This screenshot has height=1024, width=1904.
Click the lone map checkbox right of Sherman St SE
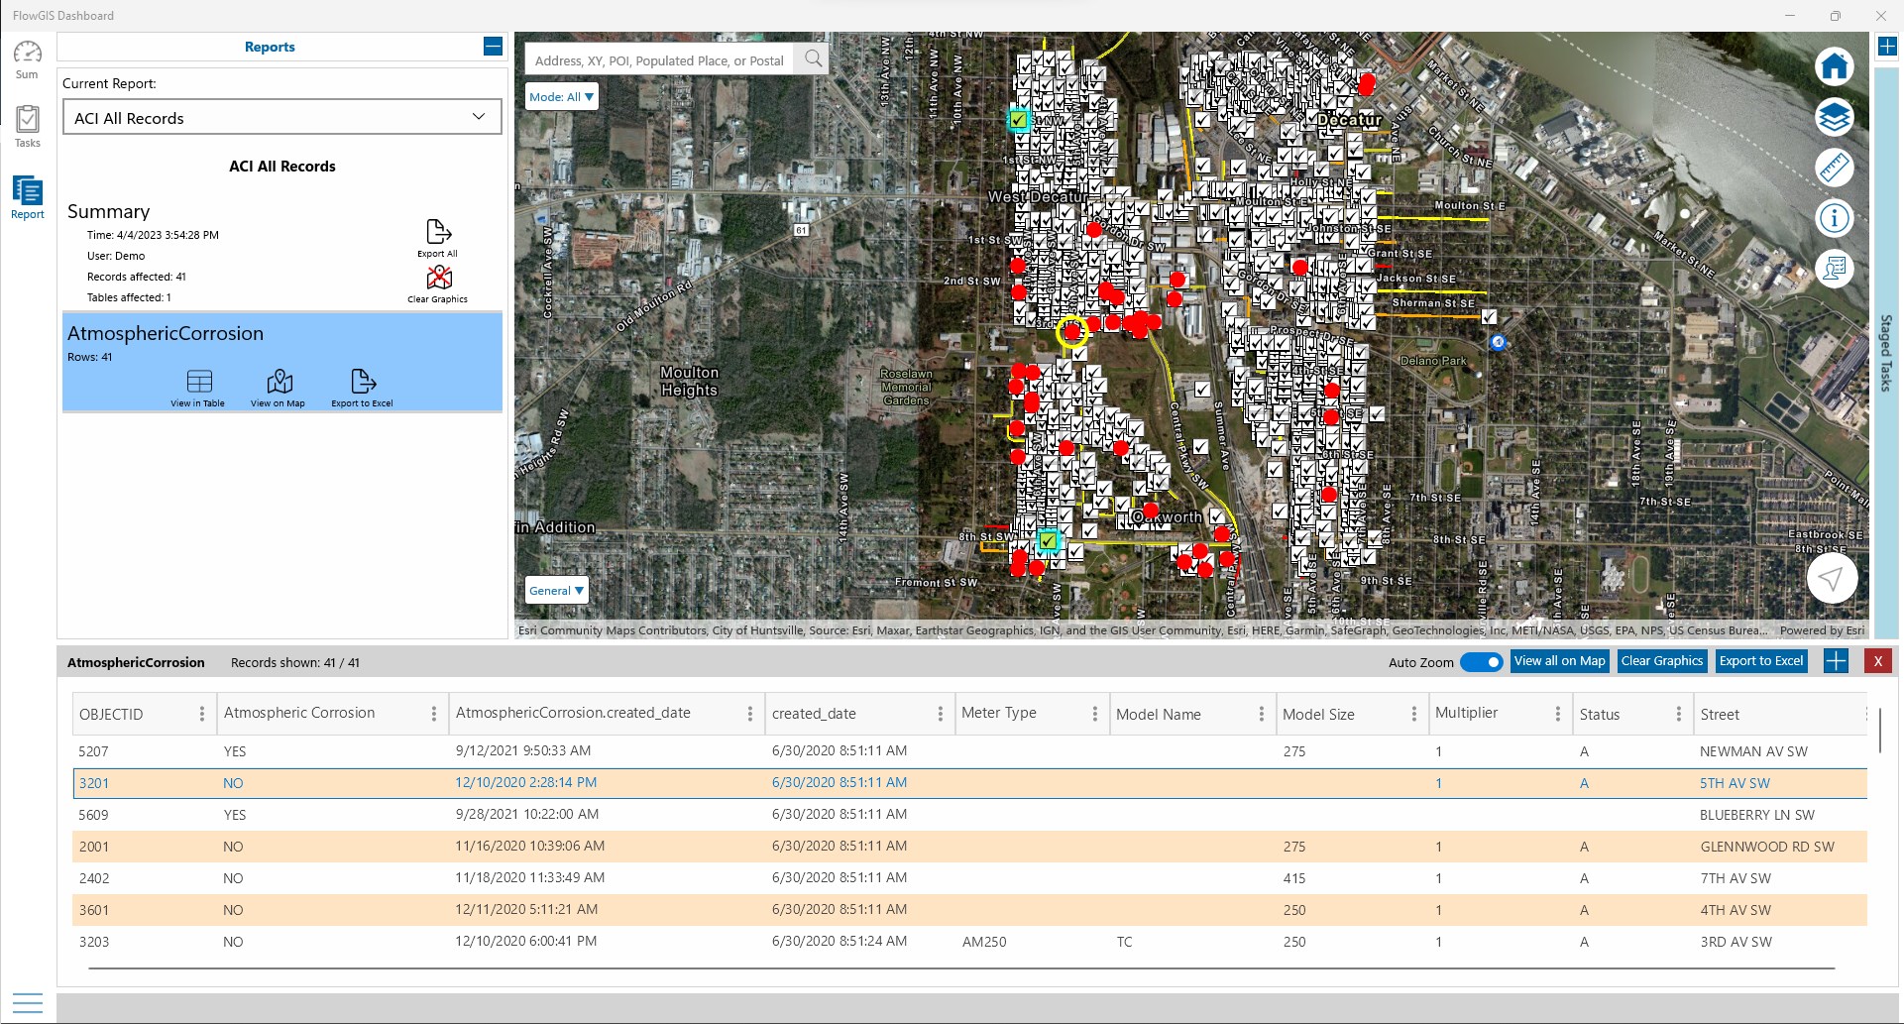(1489, 316)
